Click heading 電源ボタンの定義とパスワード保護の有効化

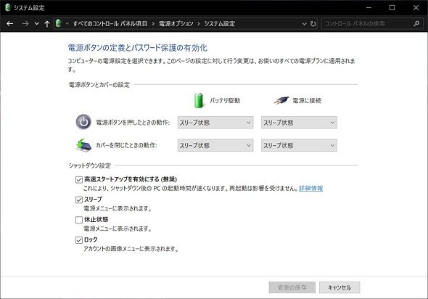point(137,48)
